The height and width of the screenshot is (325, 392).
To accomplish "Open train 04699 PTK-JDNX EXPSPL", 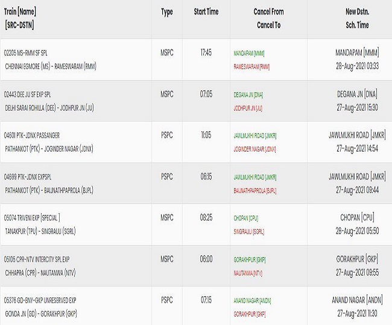I will point(28,177).
